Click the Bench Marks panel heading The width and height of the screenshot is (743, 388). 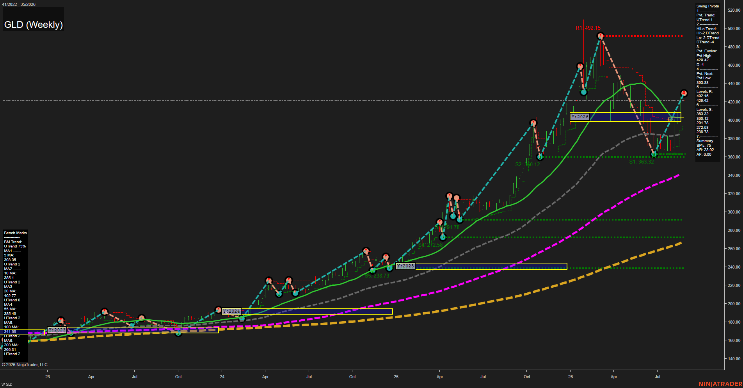point(15,233)
